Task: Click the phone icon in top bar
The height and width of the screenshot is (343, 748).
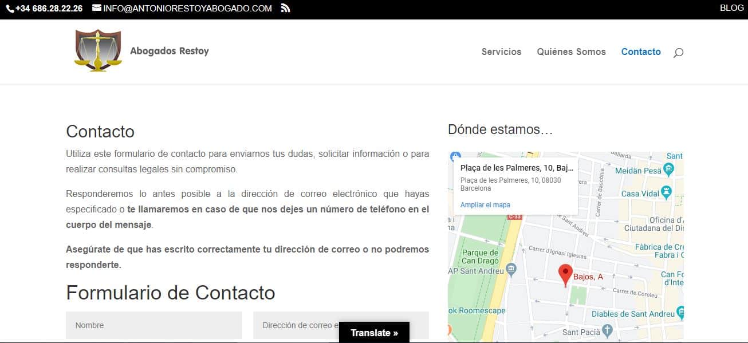Action: [10, 9]
